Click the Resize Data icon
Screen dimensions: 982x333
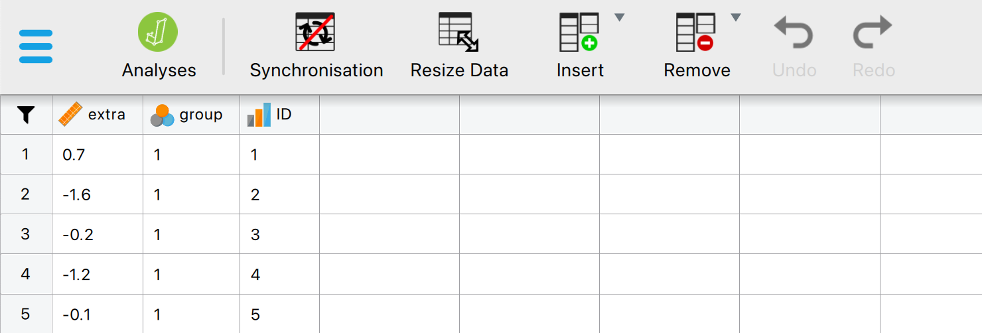458,33
